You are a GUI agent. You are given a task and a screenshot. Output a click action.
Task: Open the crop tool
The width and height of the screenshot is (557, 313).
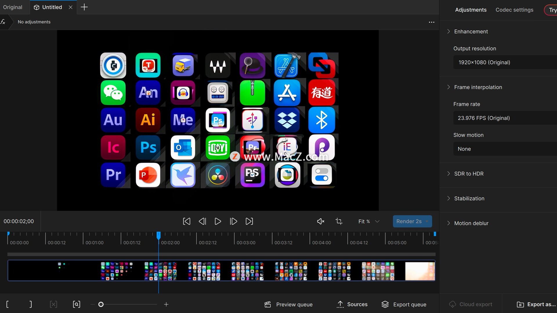pyautogui.click(x=339, y=221)
